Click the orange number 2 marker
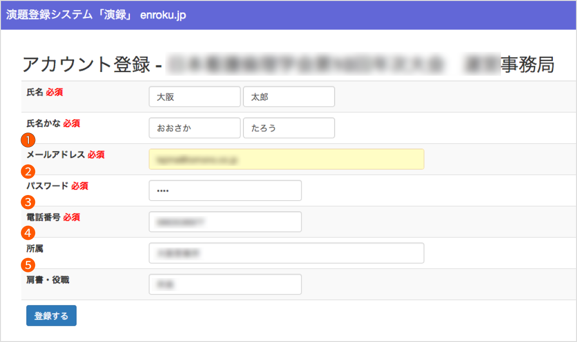The width and height of the screenshot is (577, 342). click(x=28, y=171)
